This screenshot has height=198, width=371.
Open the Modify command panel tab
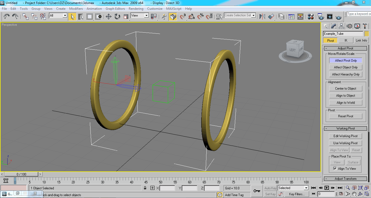pyautogui.click(x=334, y=26)
